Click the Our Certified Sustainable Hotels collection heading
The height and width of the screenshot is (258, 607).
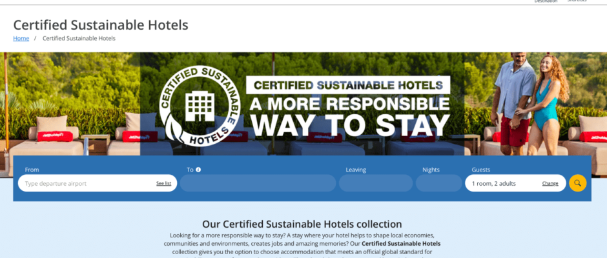tap(302, 224)
